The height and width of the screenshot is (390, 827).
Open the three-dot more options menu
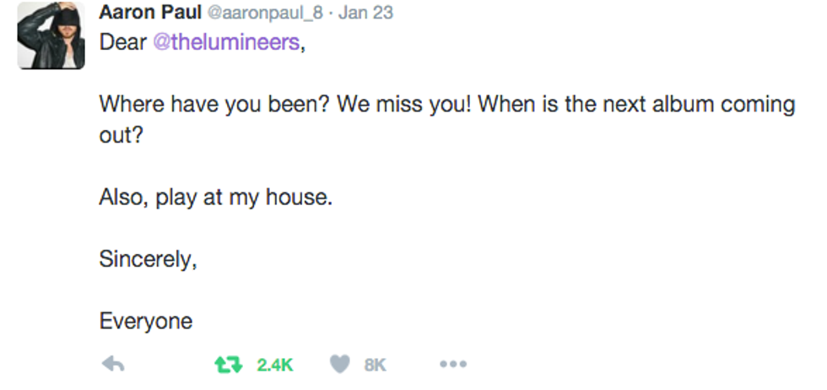click(x=452, y=365)
